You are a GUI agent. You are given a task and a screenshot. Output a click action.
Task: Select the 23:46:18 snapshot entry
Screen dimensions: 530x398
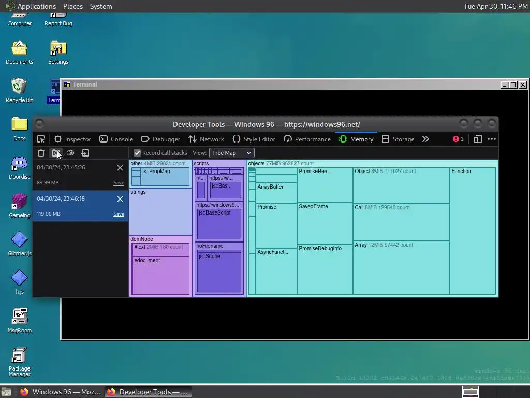coord(80,206)
